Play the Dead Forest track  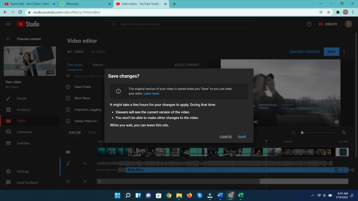pyautogui.click(x=68, y=87)
